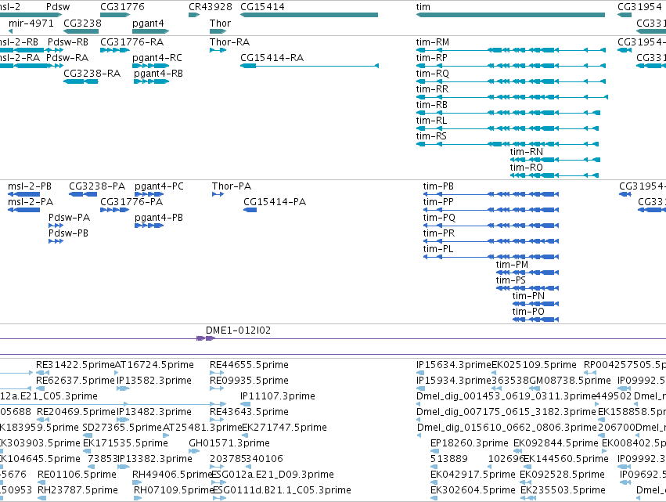Select the CG3238 gene bar
Viewport: 666px width, 502px height.
tap(81, 31)
